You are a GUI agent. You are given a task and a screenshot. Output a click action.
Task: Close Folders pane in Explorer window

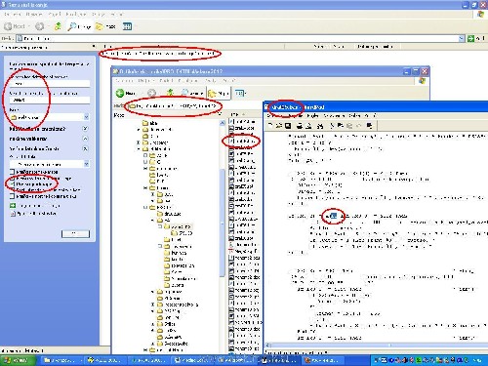pyautogui.click(x=220, y=114)
